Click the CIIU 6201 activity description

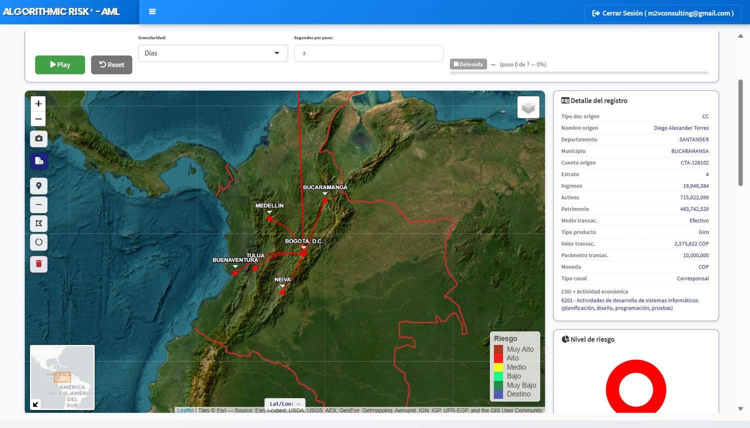tap(629, 304)
